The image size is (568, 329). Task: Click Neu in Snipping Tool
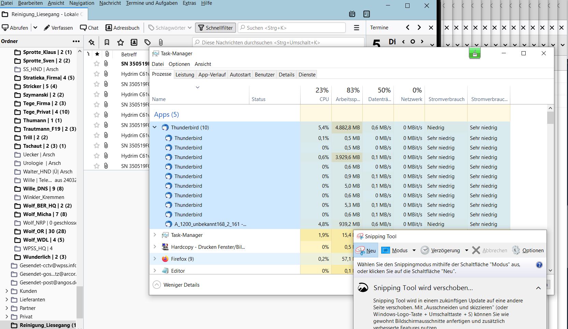[x=366, y=250]
